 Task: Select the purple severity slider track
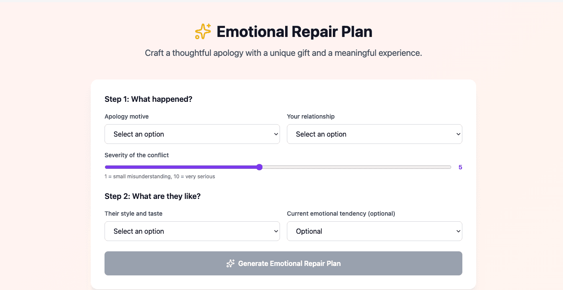tap(181, 167)
